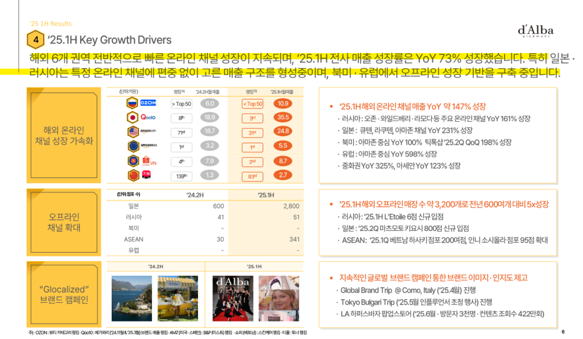Select the United States flag hexagon icon
Screen dimensions: 583x339
click(133, 131)
